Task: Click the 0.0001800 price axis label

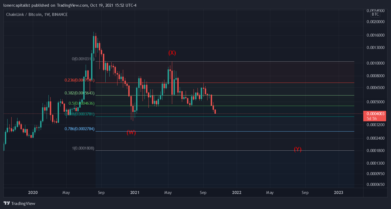Action: pos(376,151)
